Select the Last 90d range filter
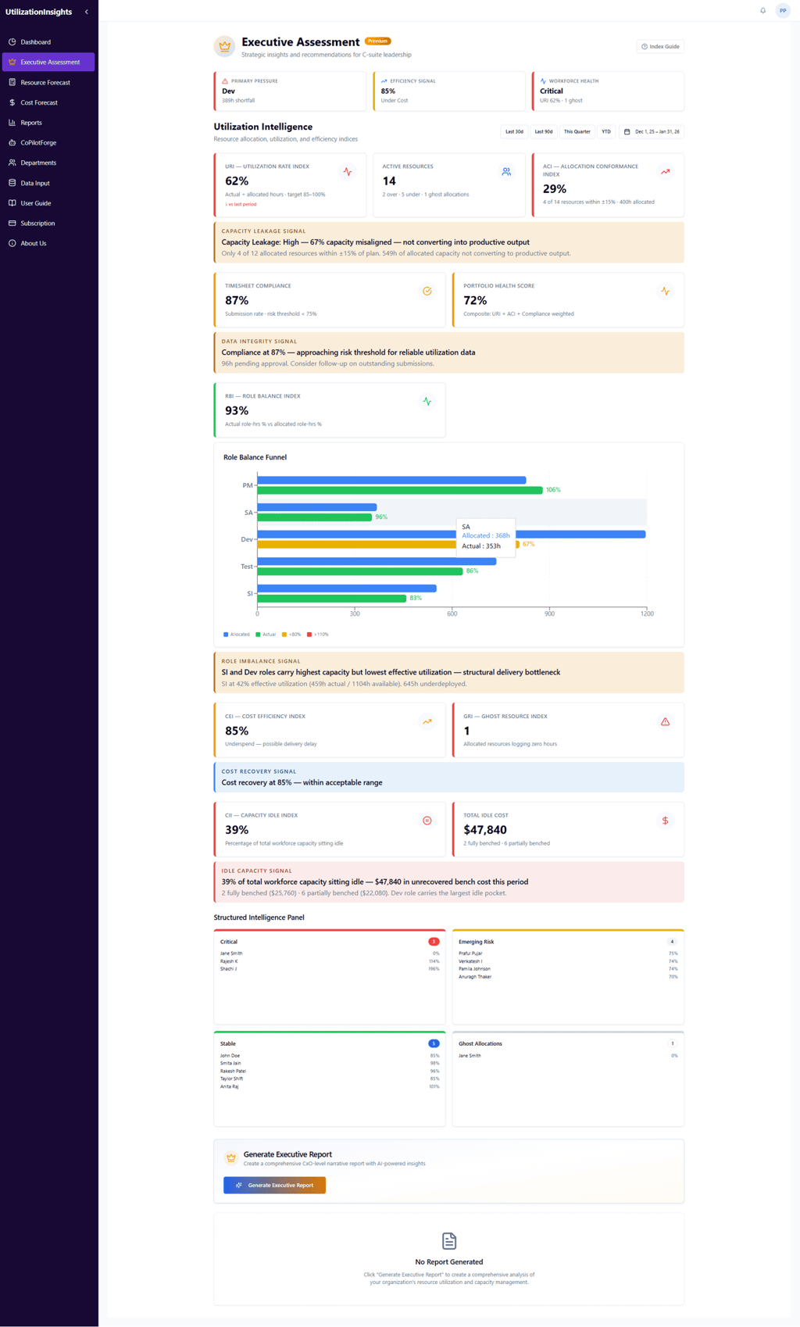 544,132
